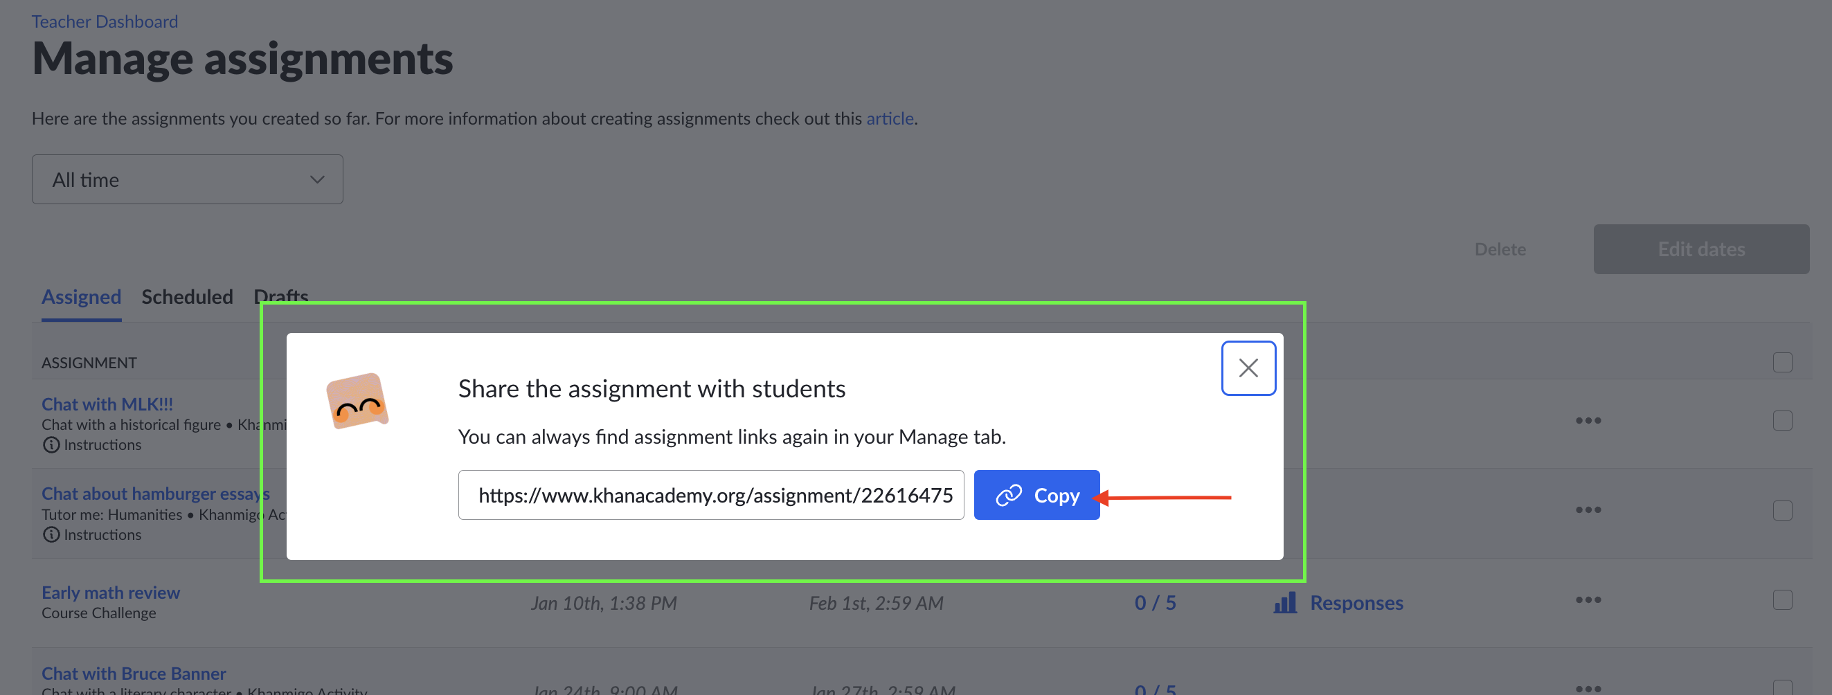Open the Early math review assignment

click(x=110, y=593)
